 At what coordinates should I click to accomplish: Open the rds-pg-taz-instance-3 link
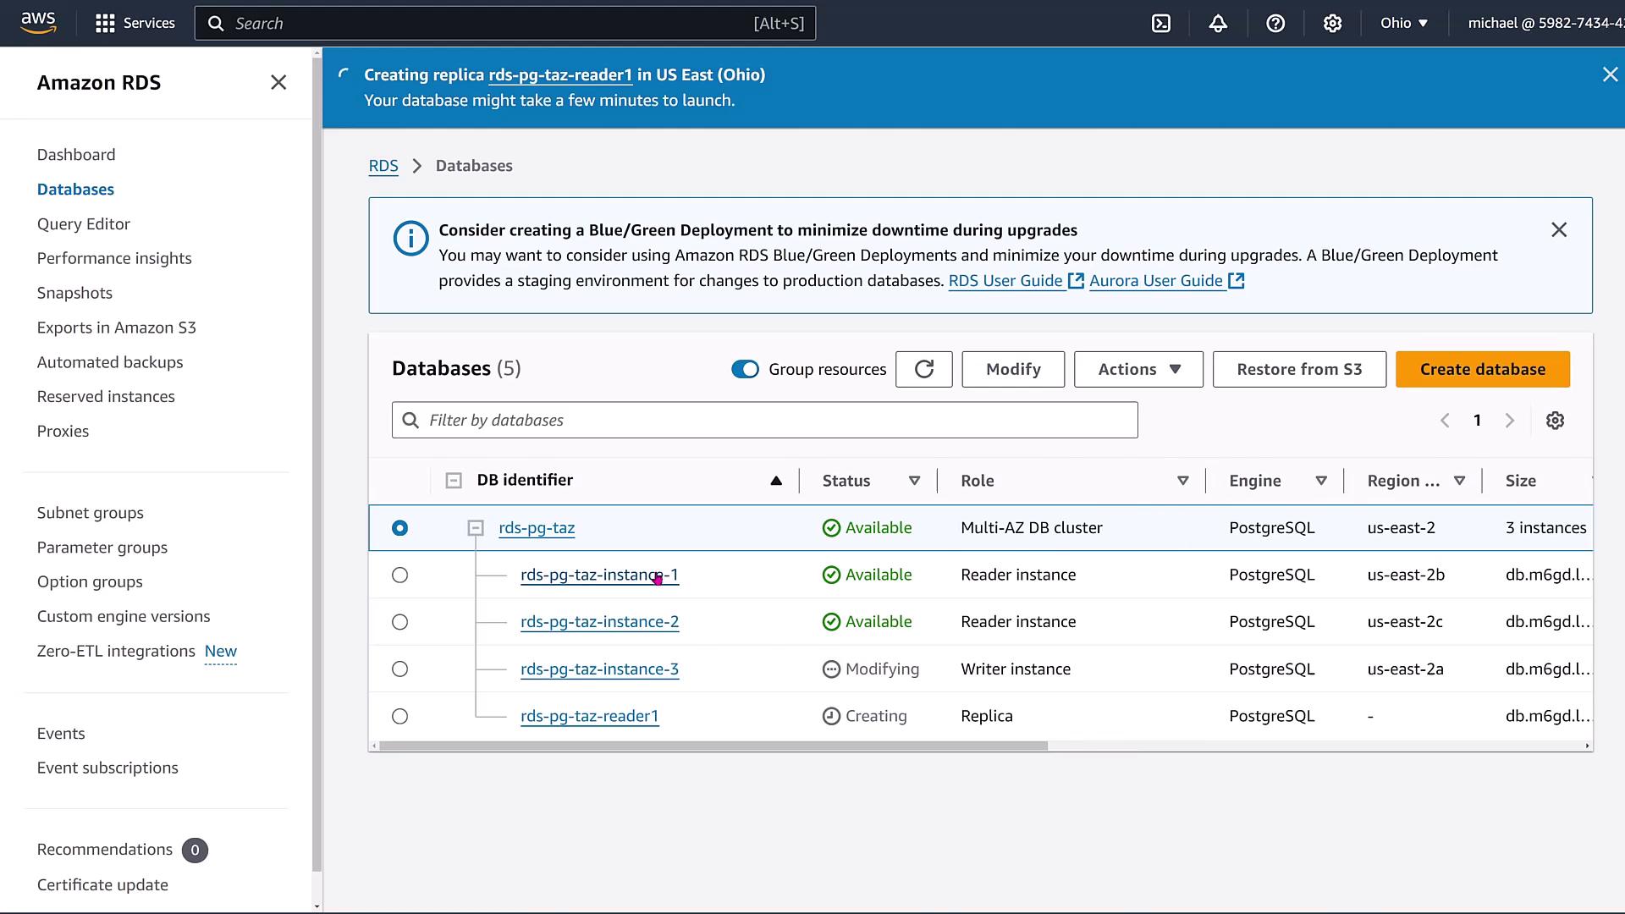click(x=599, y=669)
